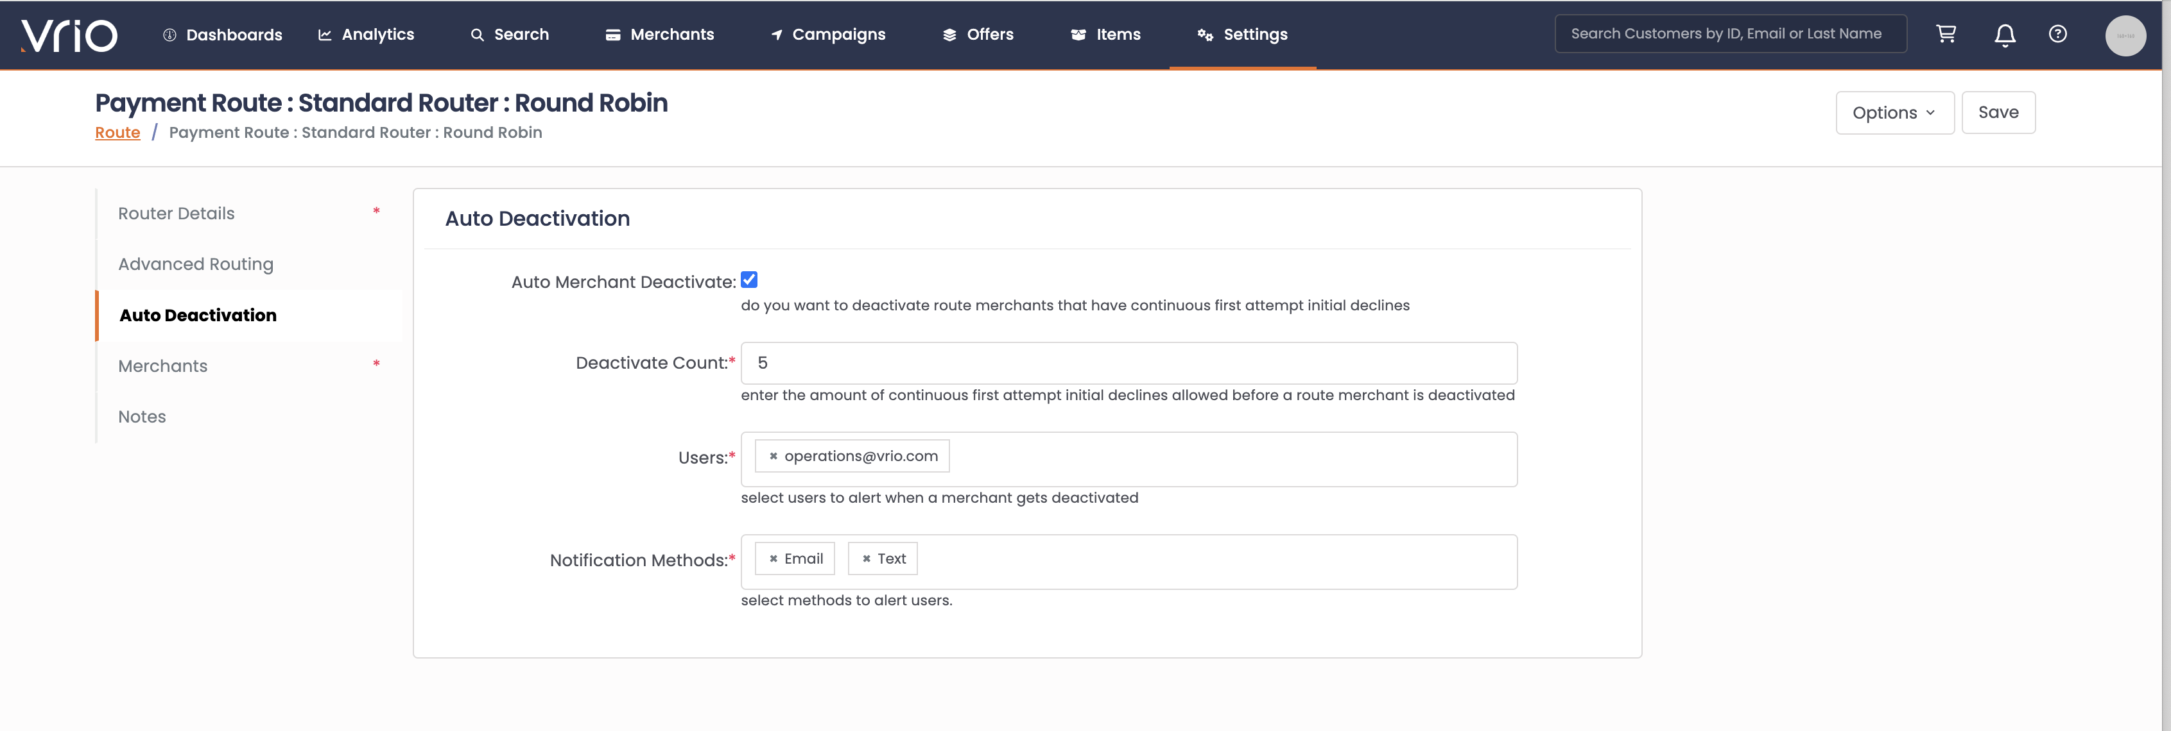Save the payment route
2171x731 pixels.
click(x=1998, y=112)
